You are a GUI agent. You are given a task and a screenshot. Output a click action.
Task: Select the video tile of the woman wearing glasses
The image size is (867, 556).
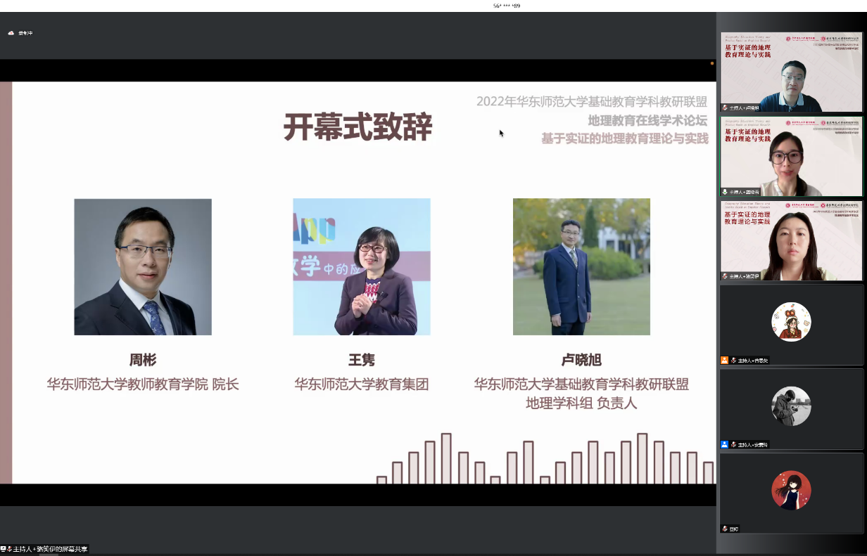click(x=792, y=156)
